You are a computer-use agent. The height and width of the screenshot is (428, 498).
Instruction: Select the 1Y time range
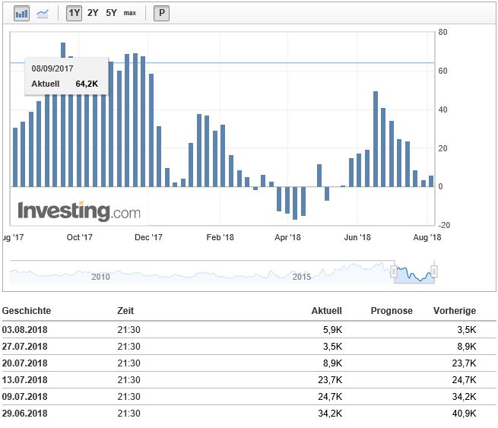74,13
